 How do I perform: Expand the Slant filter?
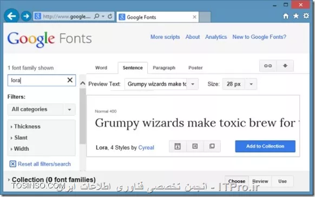[x=19, y=138]
